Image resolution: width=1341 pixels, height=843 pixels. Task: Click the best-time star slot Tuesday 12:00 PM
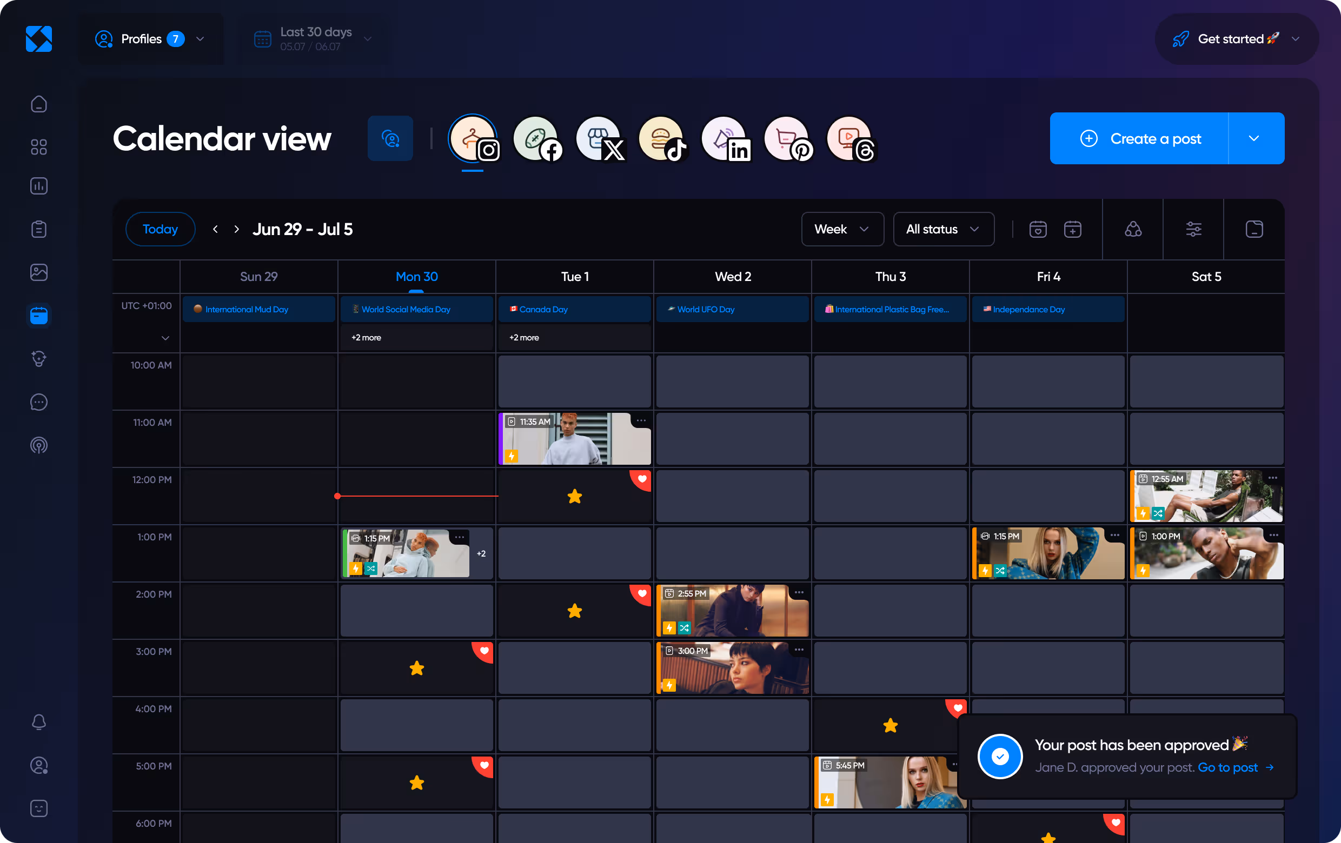click(x=575, y=496)
